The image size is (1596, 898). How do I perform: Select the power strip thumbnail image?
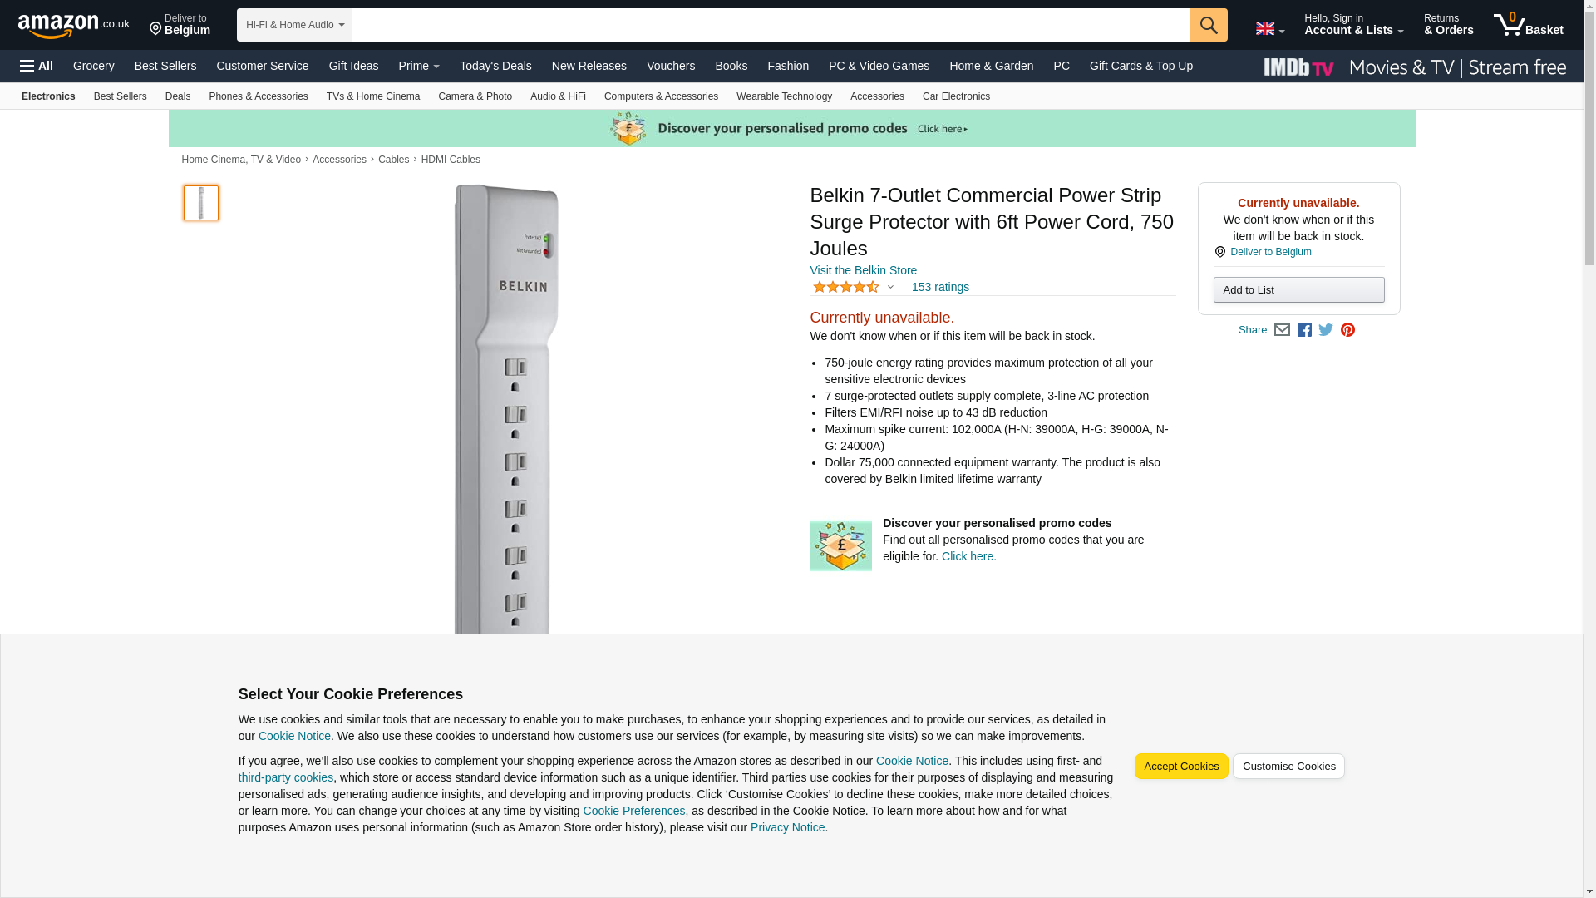click(x=201, y=203)
